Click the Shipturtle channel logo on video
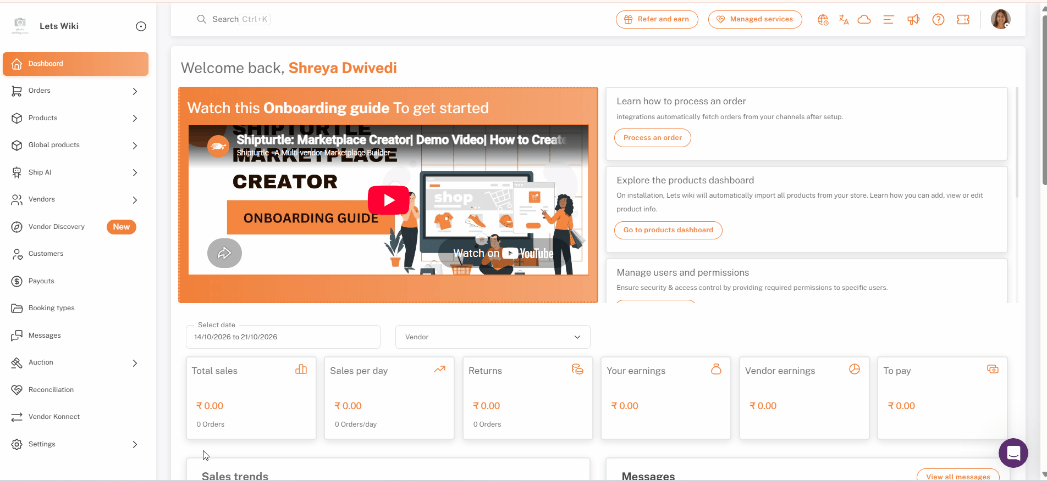 (218, 146)
